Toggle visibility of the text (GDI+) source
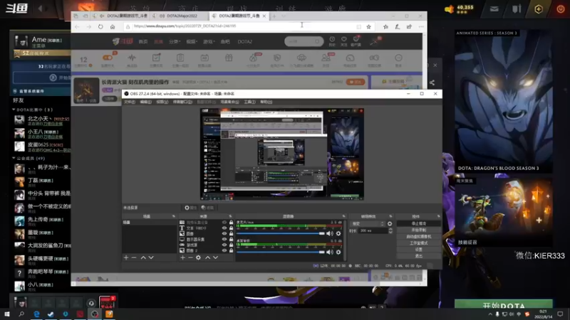The image size is (570, 320). 224,228
